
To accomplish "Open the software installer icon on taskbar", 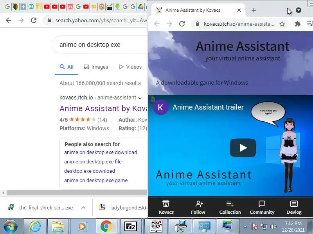I will click(180, 226).
